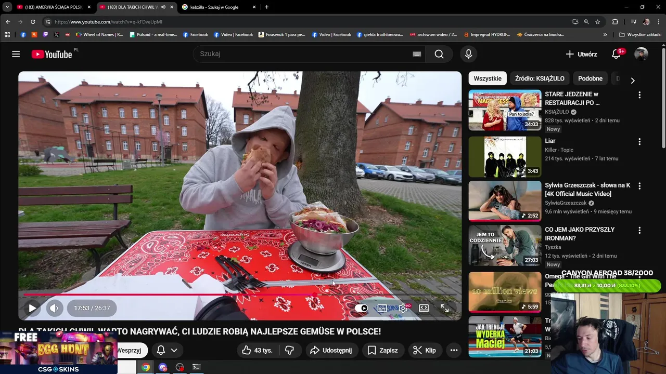Open Wheel of Names bookmark
The image size is (666, 374).
pyautogui.click(x=99, y=35)
